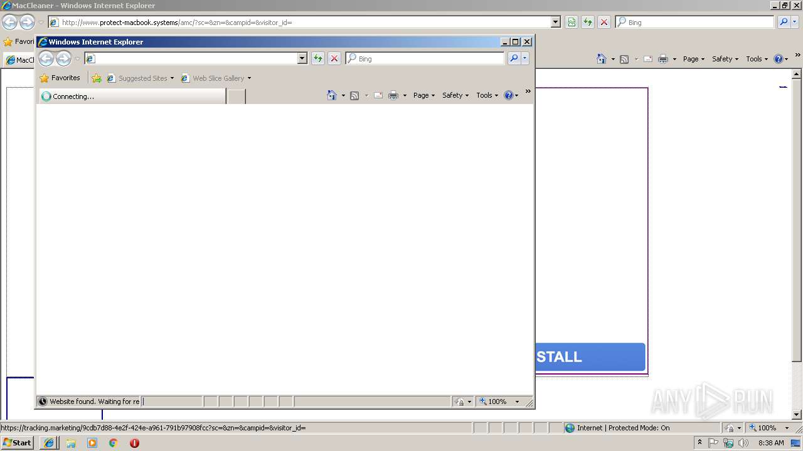The height and width of the screenshot is (451, 803).
Task: Open Favorites in front IE window
Action: point(60,78)
